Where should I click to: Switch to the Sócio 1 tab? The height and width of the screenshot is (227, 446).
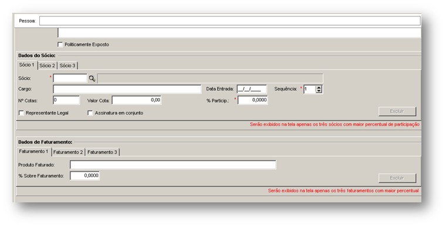[27, 65]
